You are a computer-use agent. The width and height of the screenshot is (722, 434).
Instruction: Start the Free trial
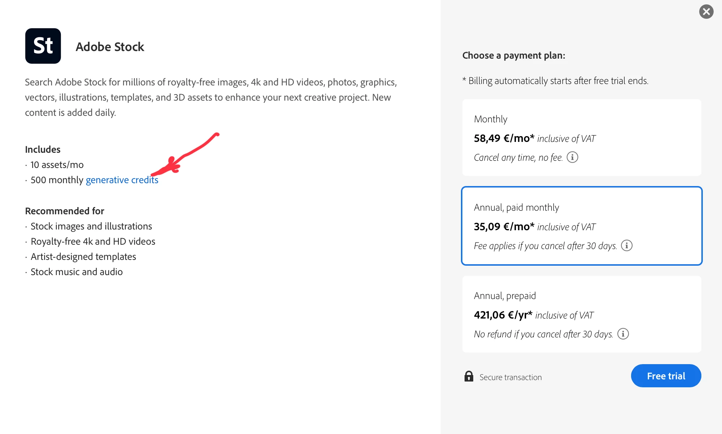tap(666, 376)
